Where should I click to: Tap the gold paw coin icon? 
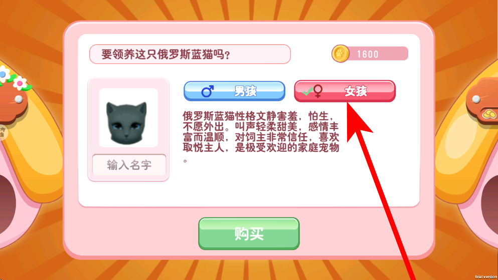coord(340,54)
